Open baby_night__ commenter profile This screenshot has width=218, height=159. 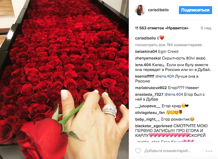[147, 119]
